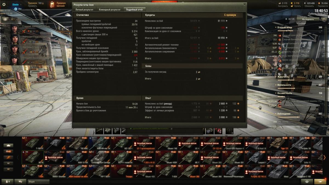Toggle the x2 bonus carousel filter

(x=8, y=151)
